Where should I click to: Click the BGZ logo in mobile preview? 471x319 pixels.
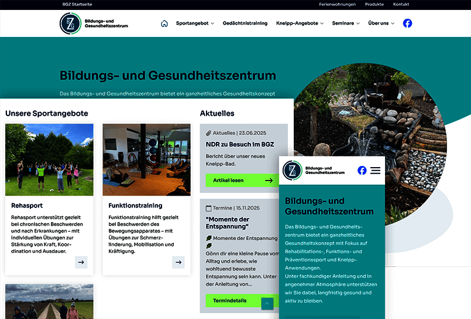click(292, 170)
